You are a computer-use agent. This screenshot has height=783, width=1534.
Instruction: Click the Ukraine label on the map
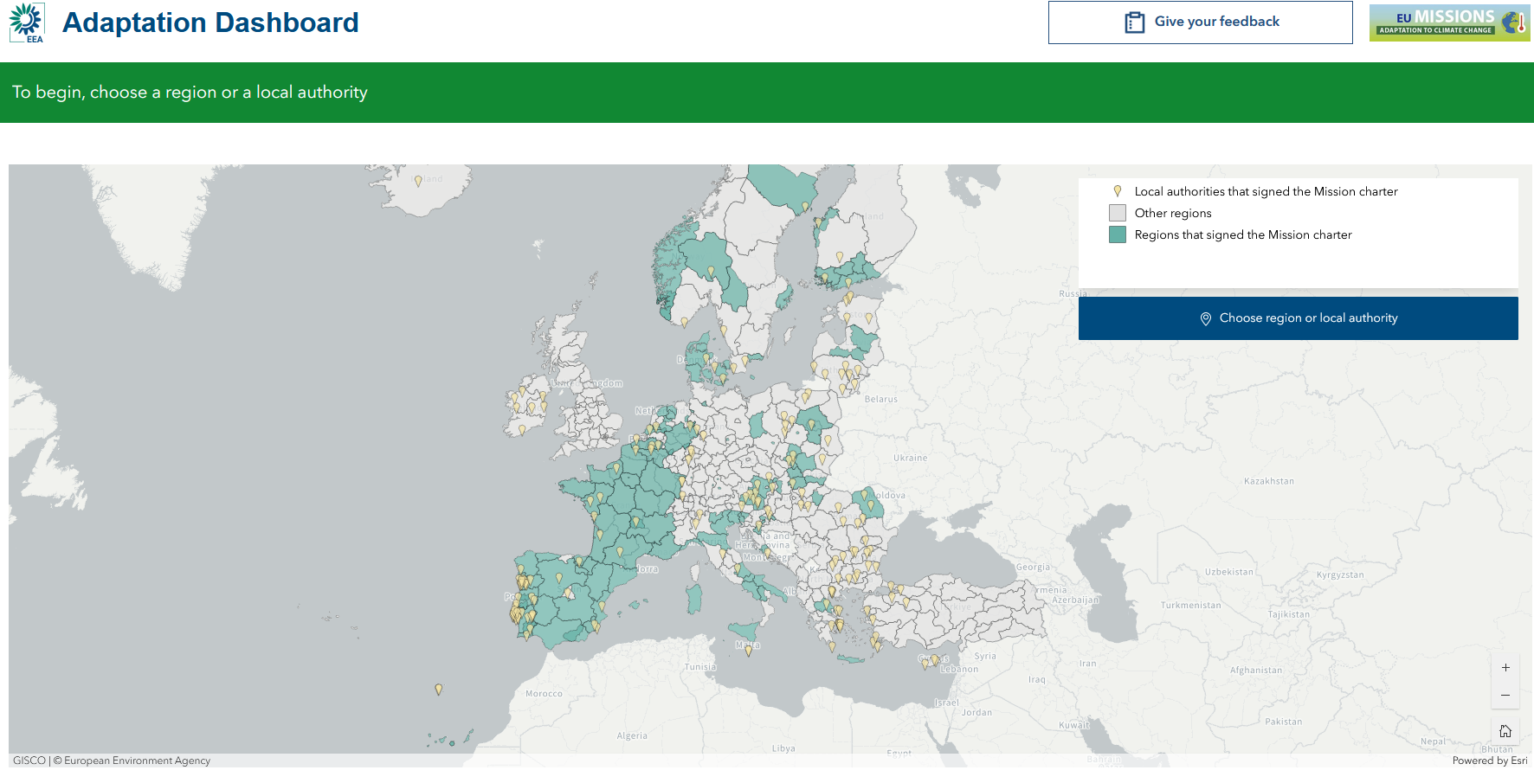point(911,458)
